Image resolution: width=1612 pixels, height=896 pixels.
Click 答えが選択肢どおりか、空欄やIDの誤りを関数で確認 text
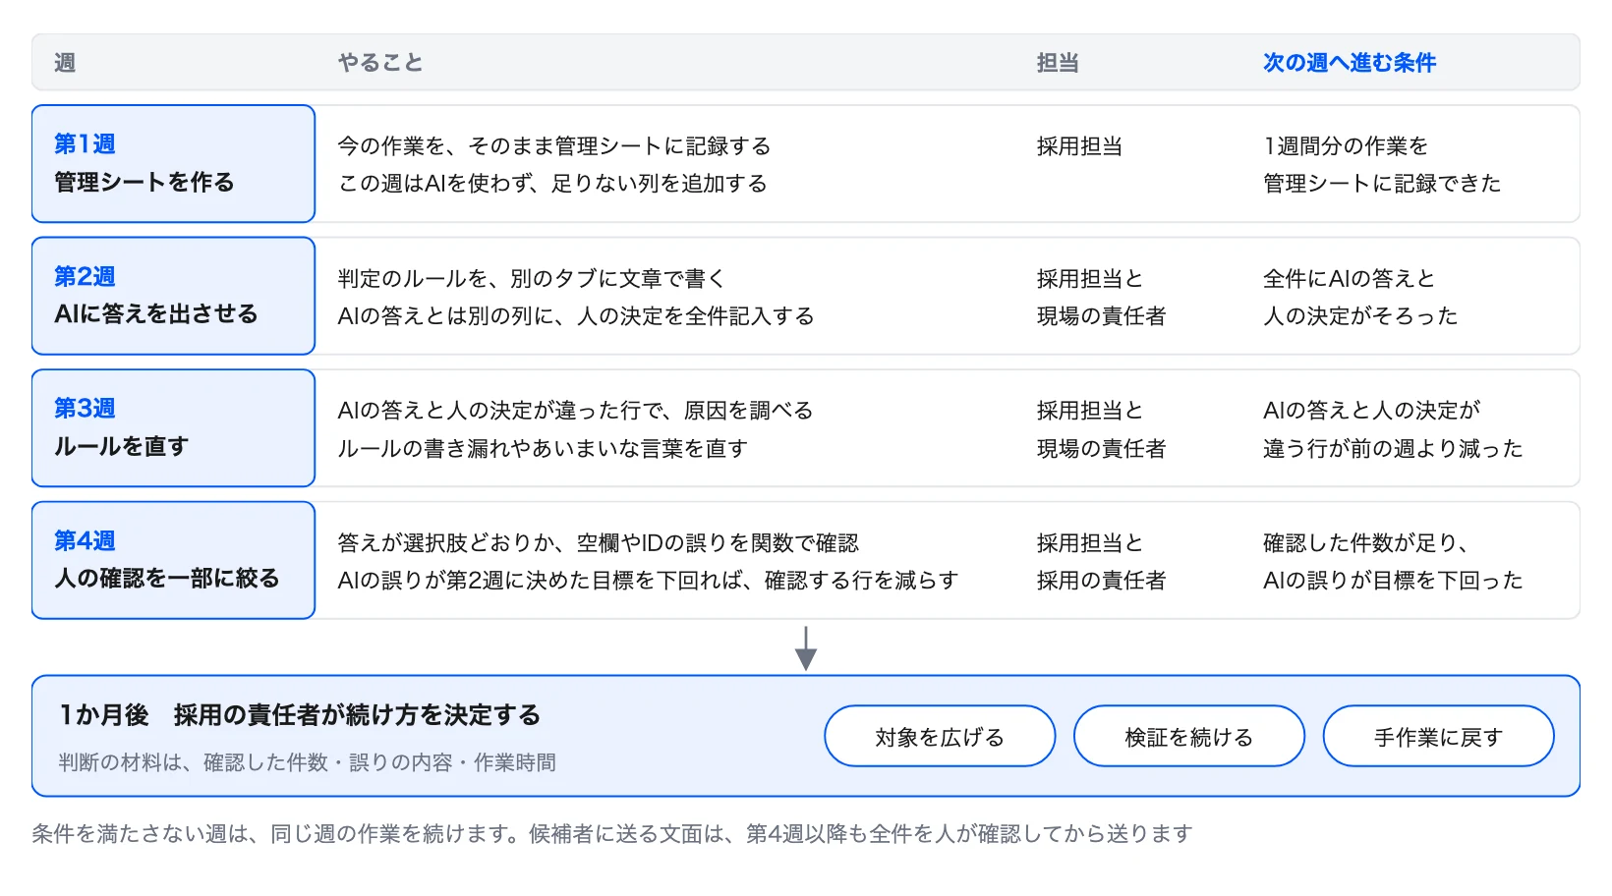[x=599, y=543]
